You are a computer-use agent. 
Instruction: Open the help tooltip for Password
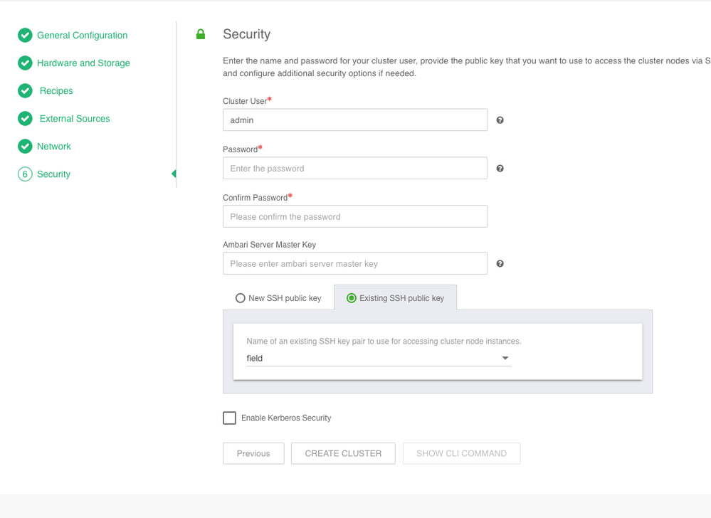[x=500, y=168]
